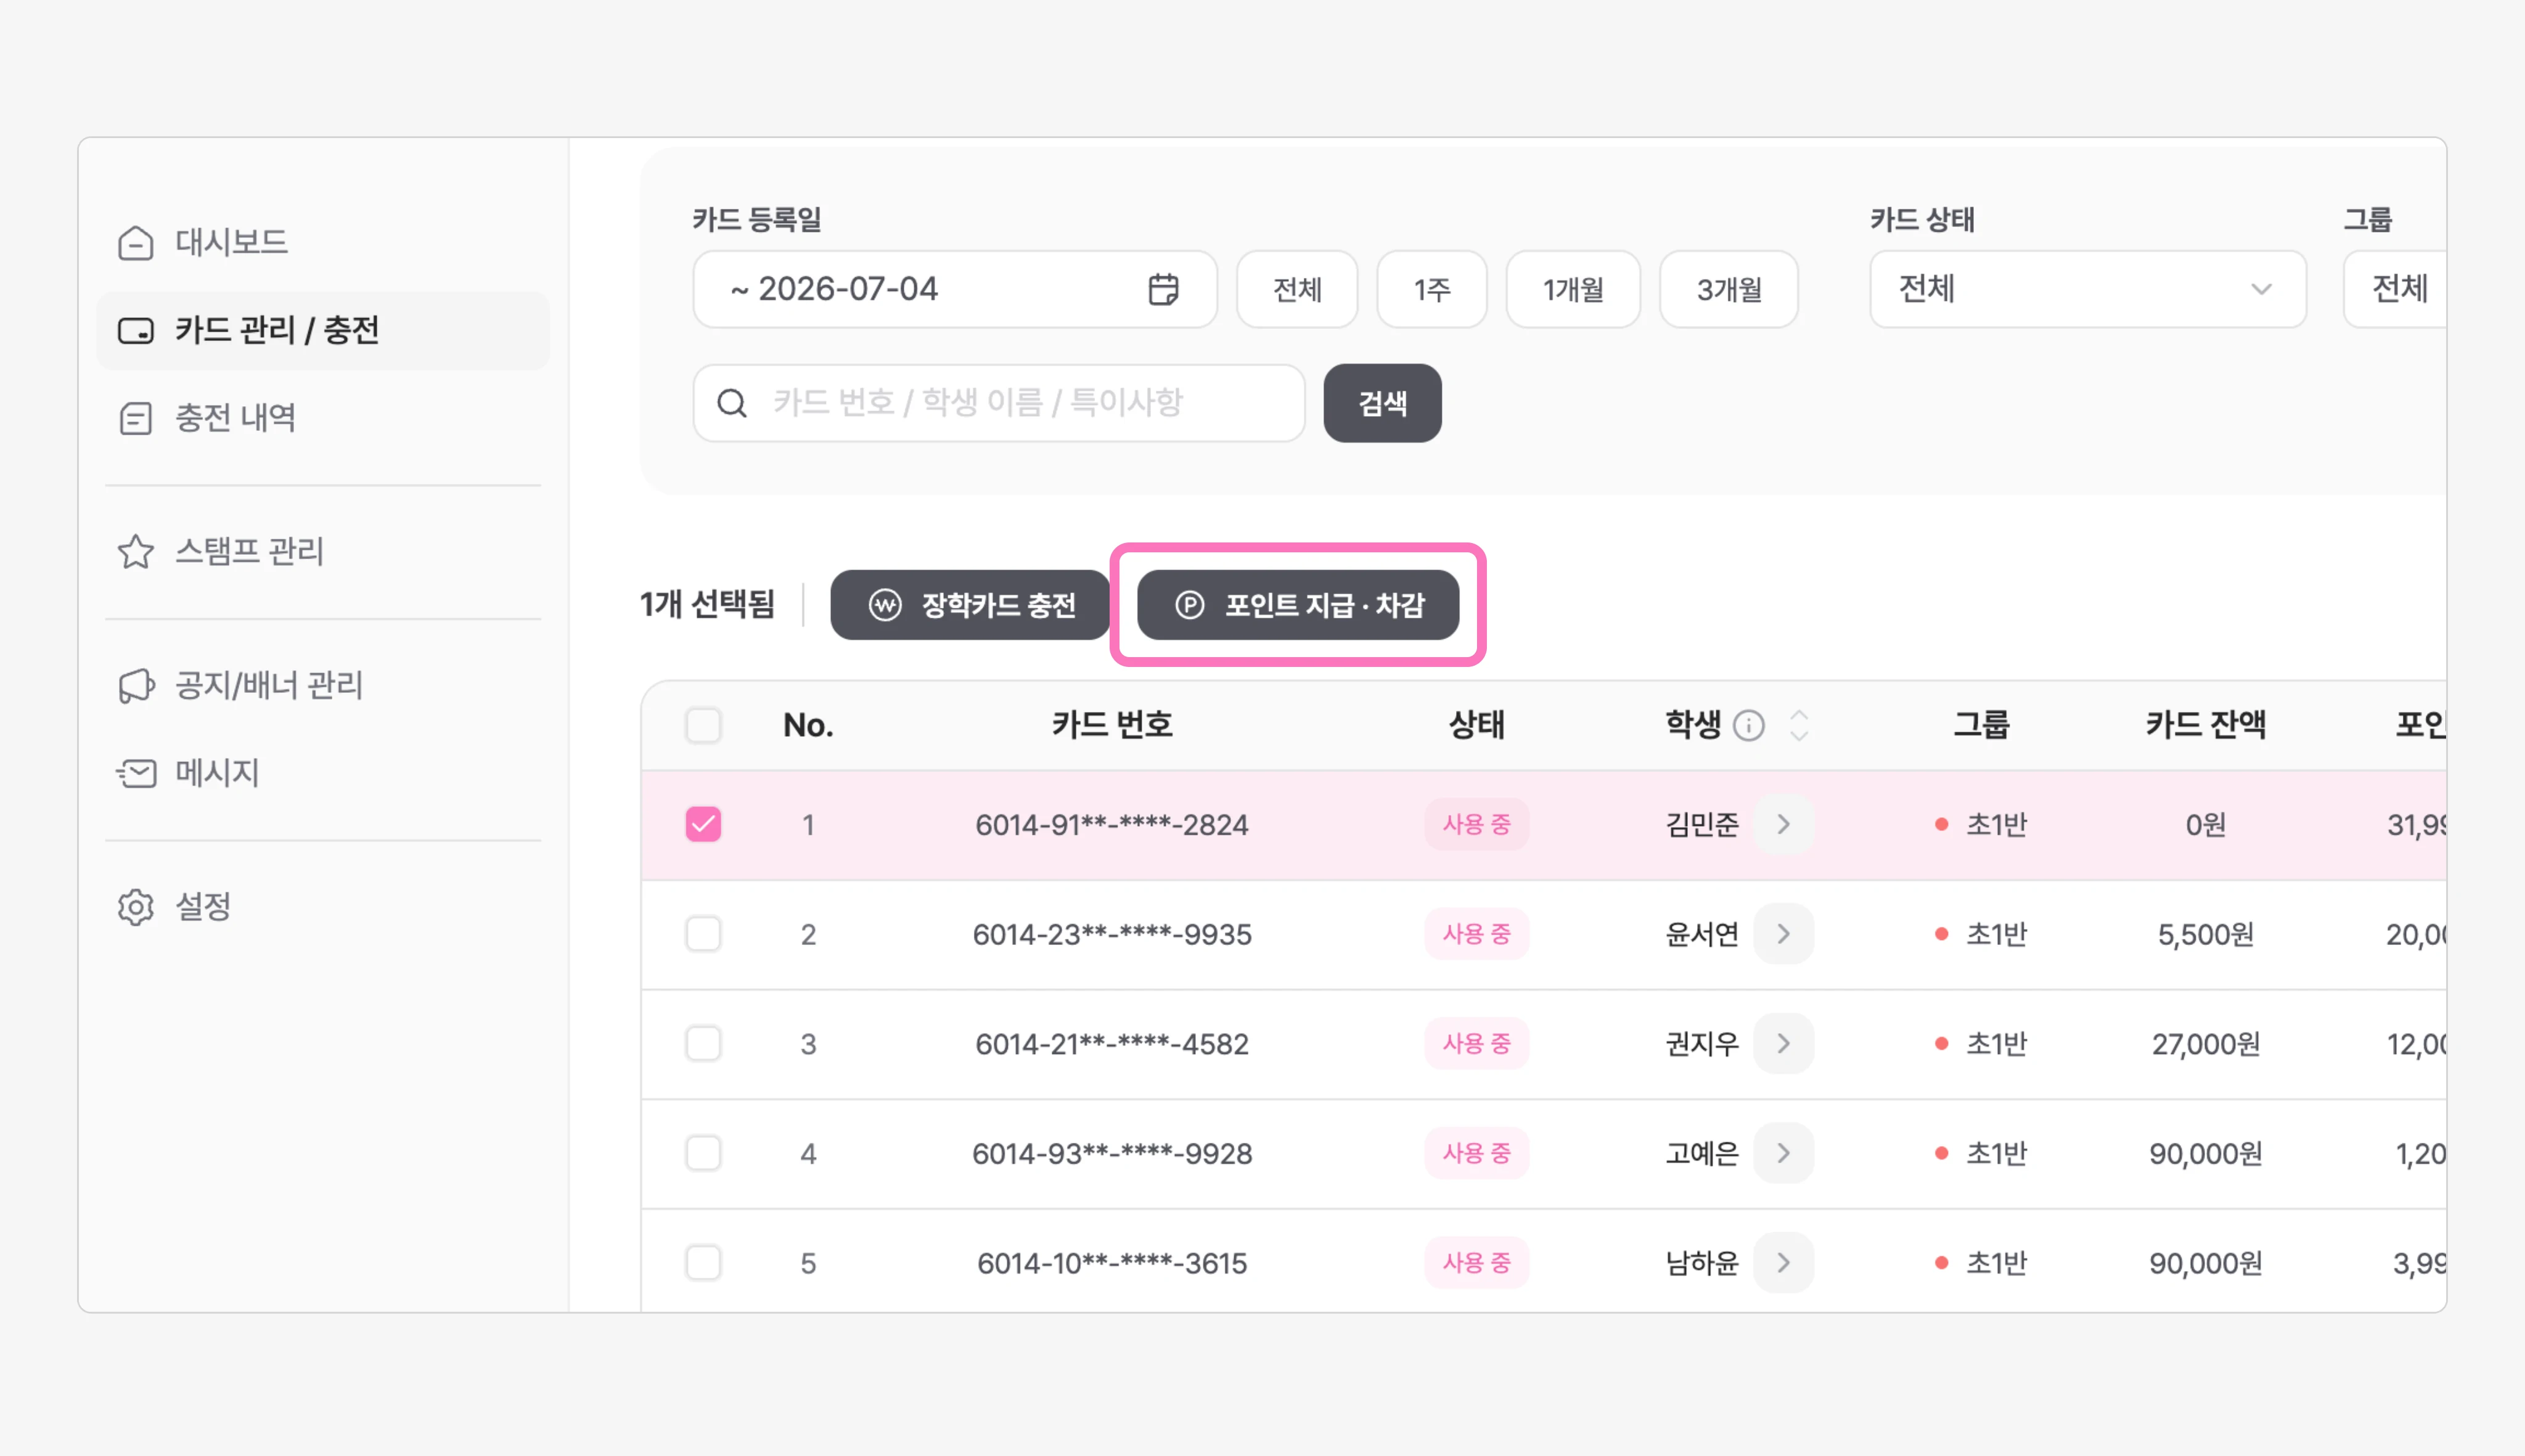
Task: Click the Dashboard home icon in sidebar
Action: click(135, 243)
